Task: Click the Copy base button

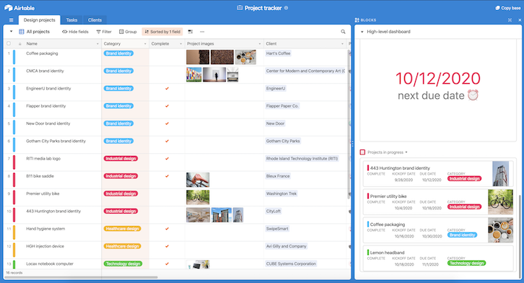Action: coord(508,8)
